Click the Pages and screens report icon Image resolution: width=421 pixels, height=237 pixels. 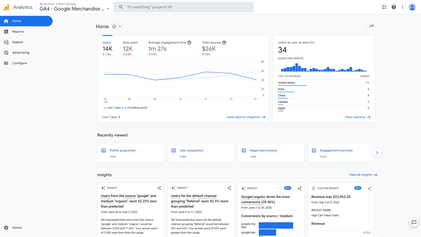click(244, 150)
